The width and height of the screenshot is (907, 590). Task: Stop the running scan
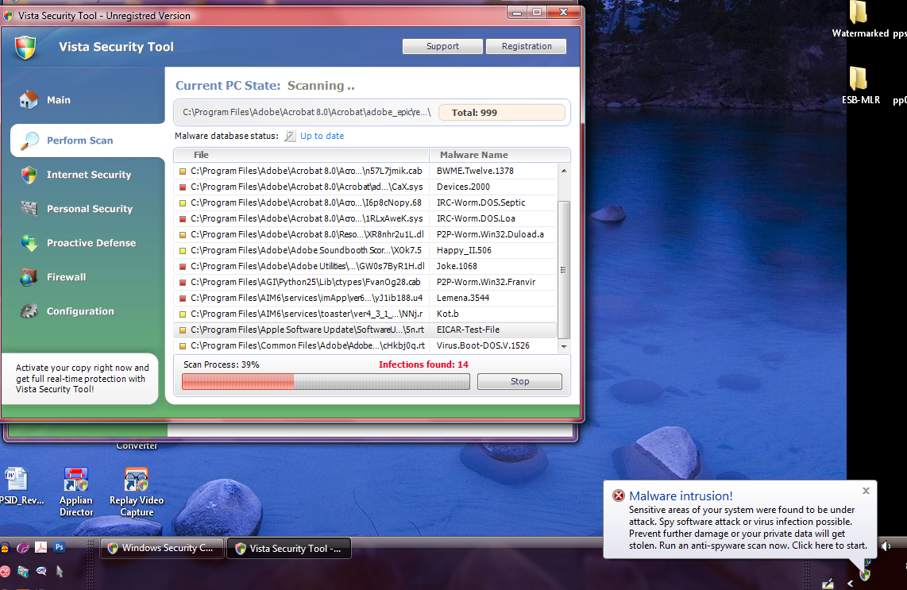point(519,381)
